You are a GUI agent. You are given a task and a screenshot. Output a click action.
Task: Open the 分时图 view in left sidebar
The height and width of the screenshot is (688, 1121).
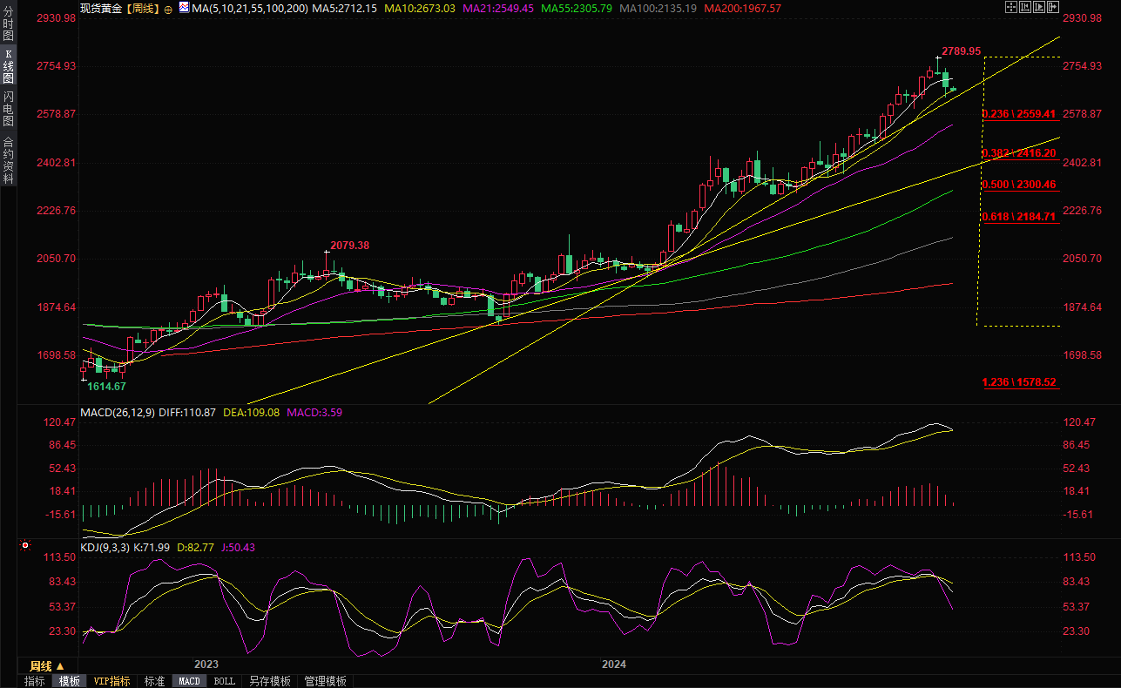(8, 24)
